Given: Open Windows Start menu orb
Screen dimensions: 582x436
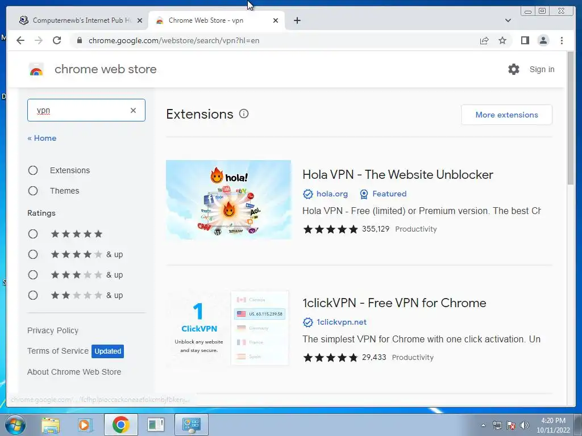Looking at the screenshot, I should [15, 425].
